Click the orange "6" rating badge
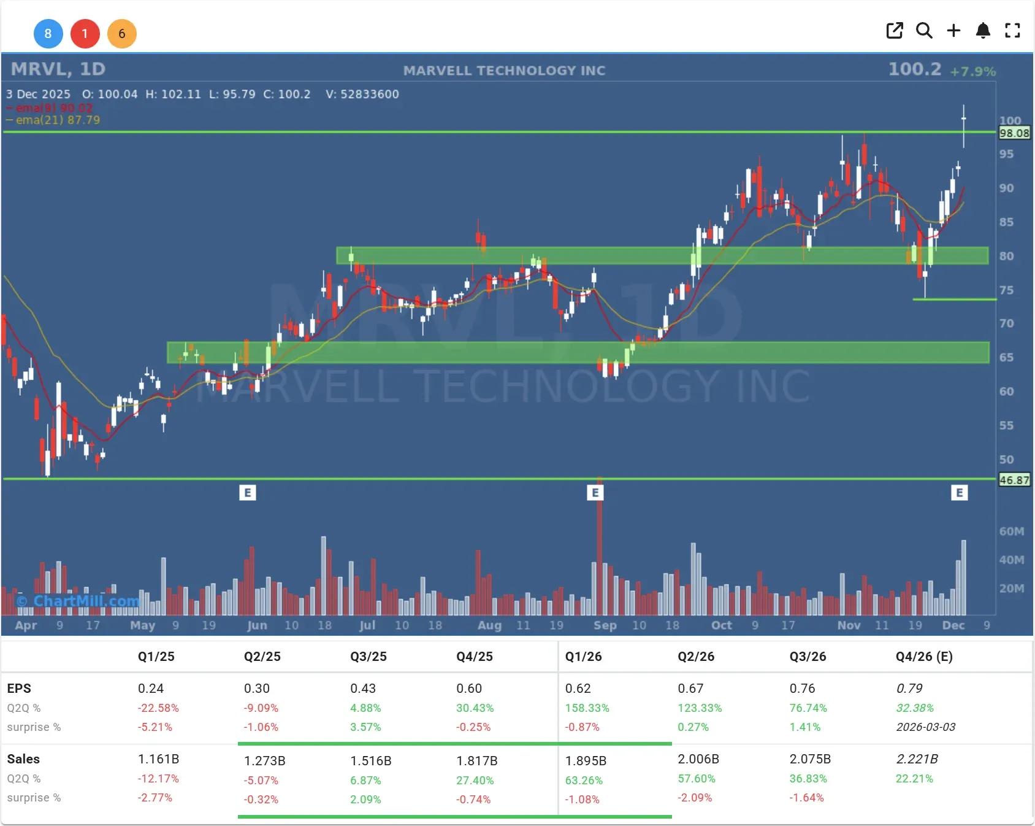The width and height of the screenshot is (1035, 826). (122, 34)
